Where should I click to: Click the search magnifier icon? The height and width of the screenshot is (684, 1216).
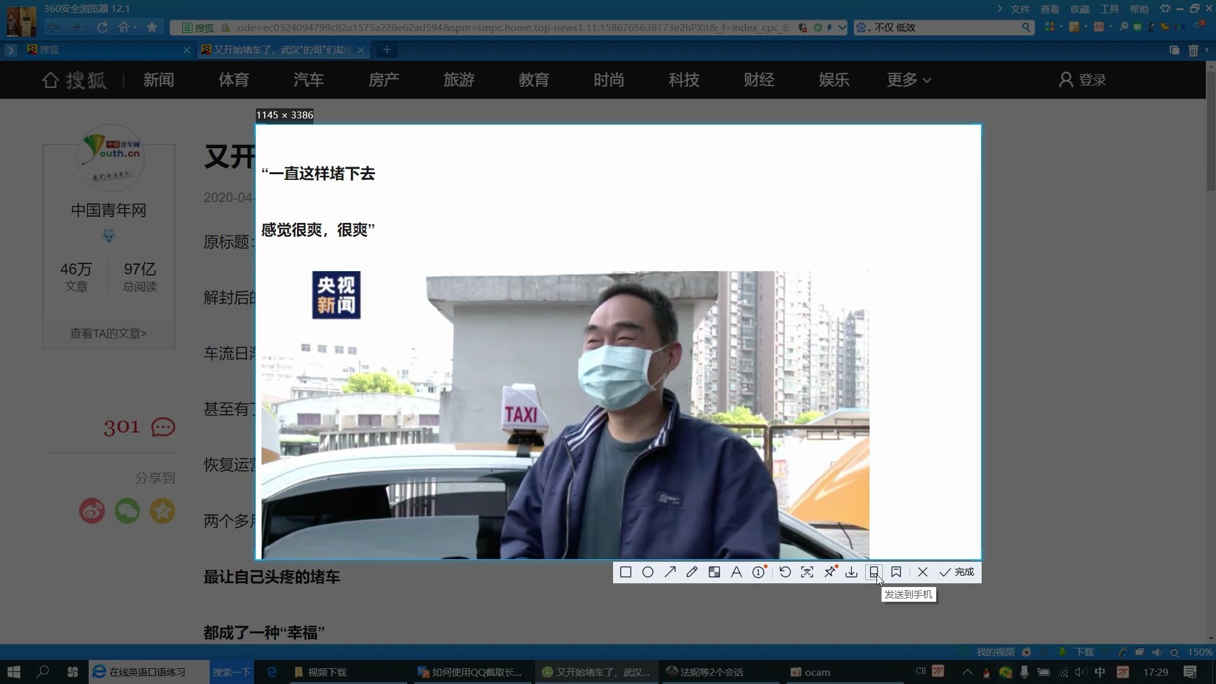tap(1026, 27)
